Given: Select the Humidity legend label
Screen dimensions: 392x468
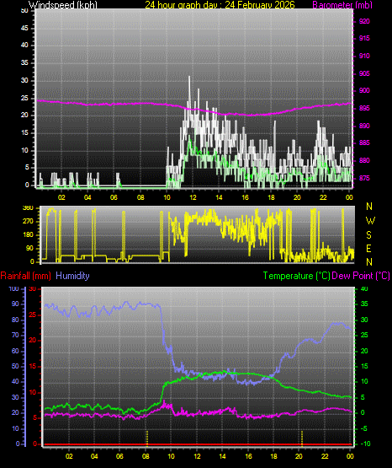Looking at the screenshot, I should 72,276.
